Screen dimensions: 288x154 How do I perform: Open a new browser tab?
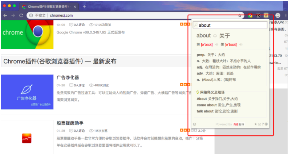click(84, 7)
